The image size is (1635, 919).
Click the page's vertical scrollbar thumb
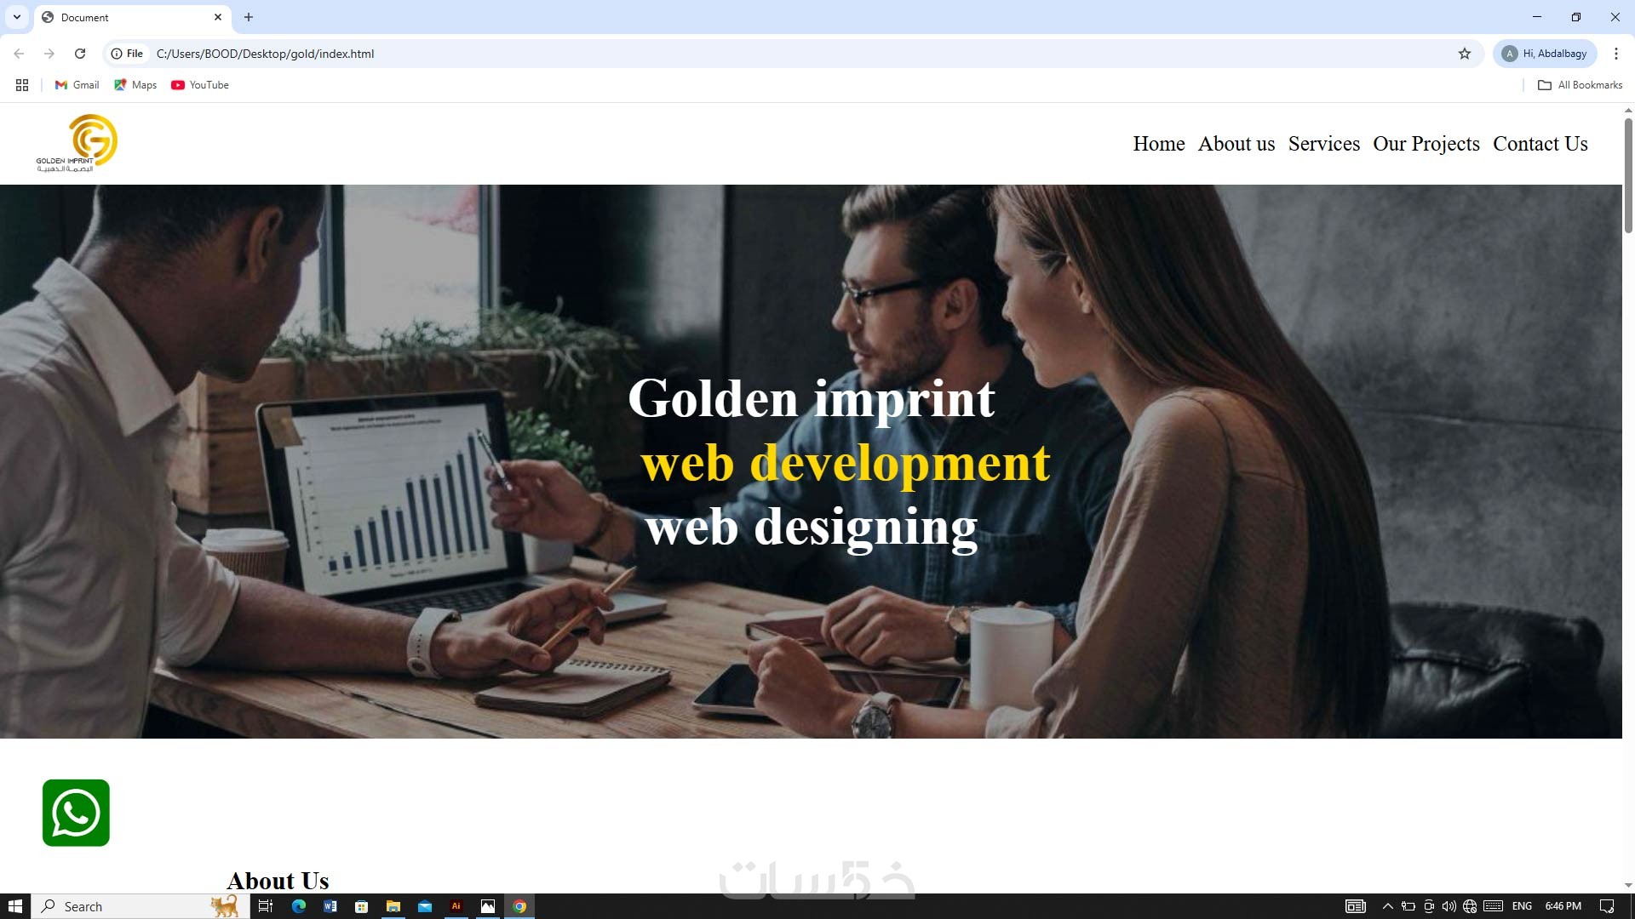click(x=1628, y=174)
